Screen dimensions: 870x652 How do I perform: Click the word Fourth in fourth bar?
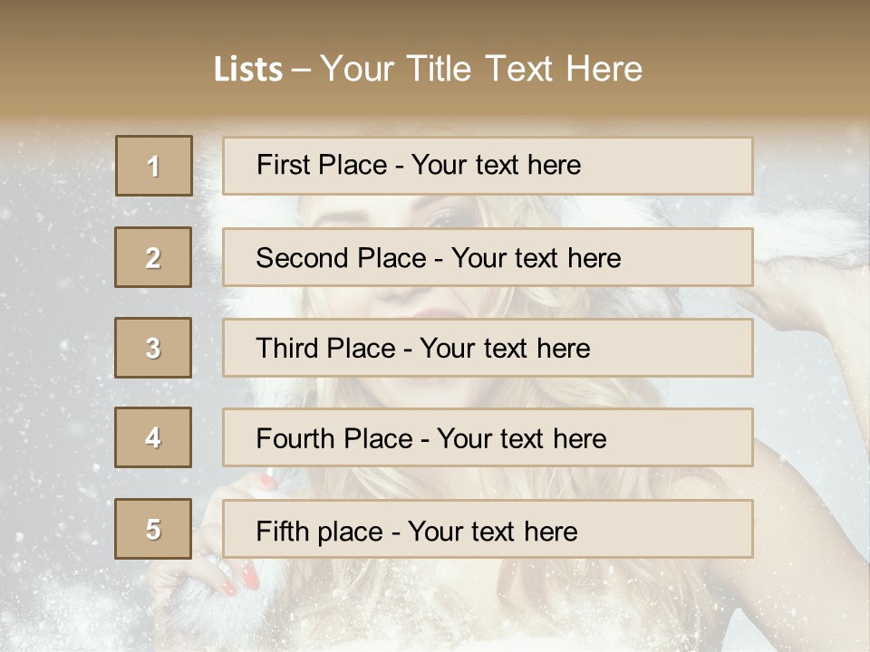coord(295,438)
